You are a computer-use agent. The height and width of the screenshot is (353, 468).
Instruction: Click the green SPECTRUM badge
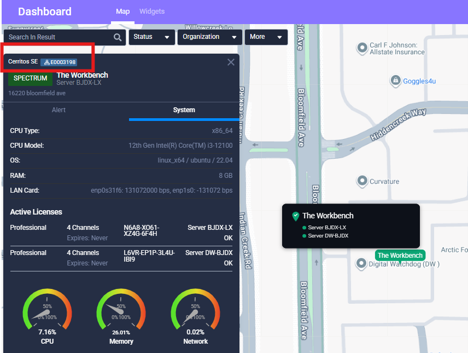point(30,78)
